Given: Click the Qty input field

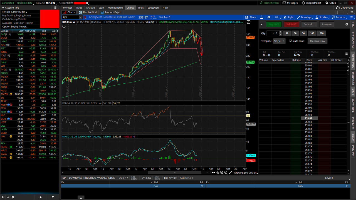Looking at the screenshot, I should [x=273, y=33].
